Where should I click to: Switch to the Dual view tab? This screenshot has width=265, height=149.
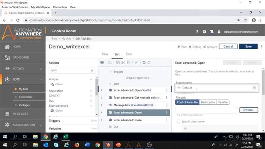(129, 54)
